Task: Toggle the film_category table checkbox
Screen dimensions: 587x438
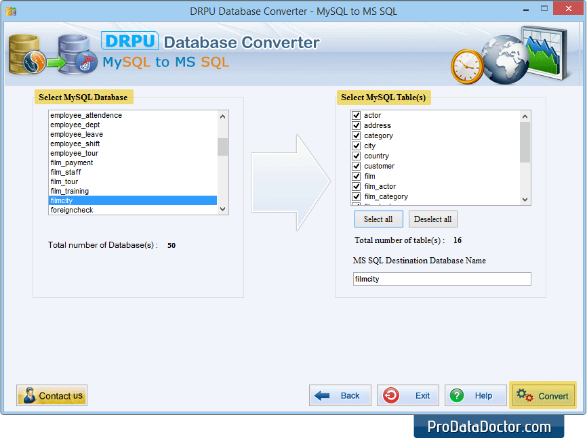Action: (x=356, y=196)
